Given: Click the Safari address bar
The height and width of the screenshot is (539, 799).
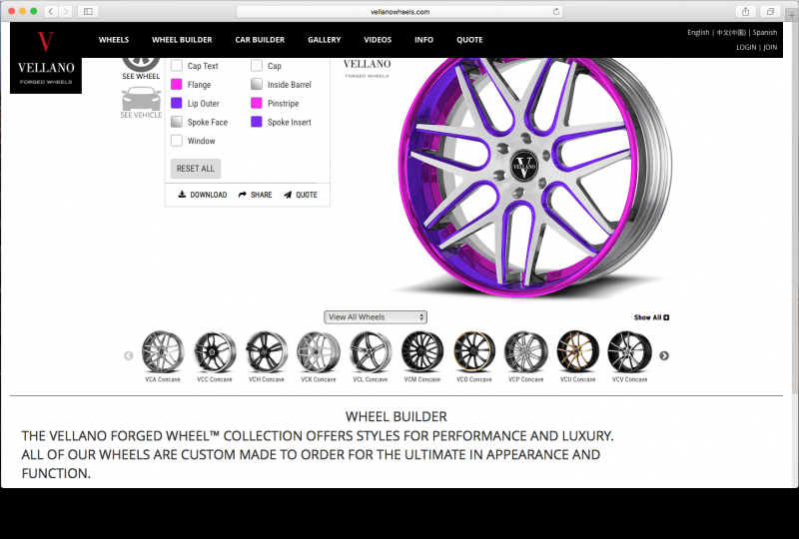Looking at the screenshot, I should pyautogui.click(x=399, y=11).
